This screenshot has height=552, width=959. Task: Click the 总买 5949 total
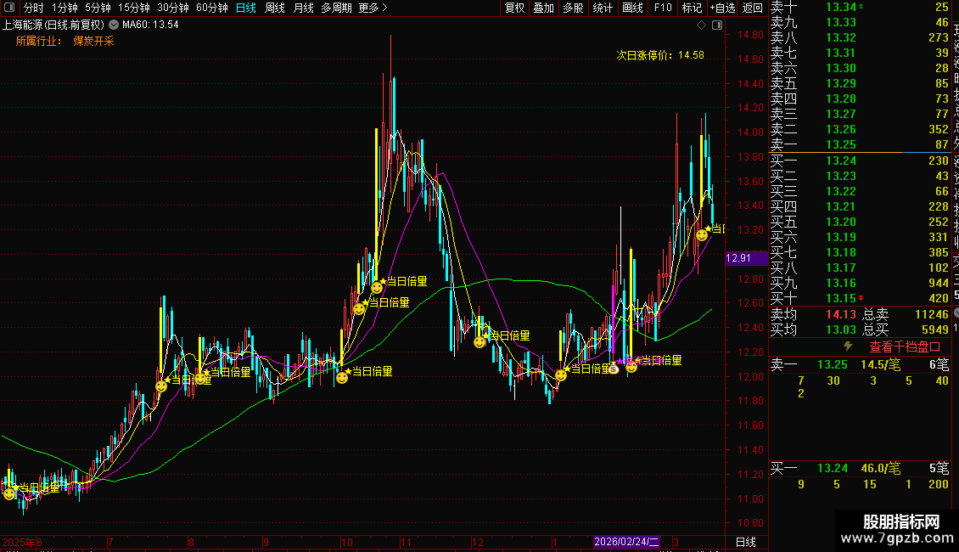[x=906, y=330]
